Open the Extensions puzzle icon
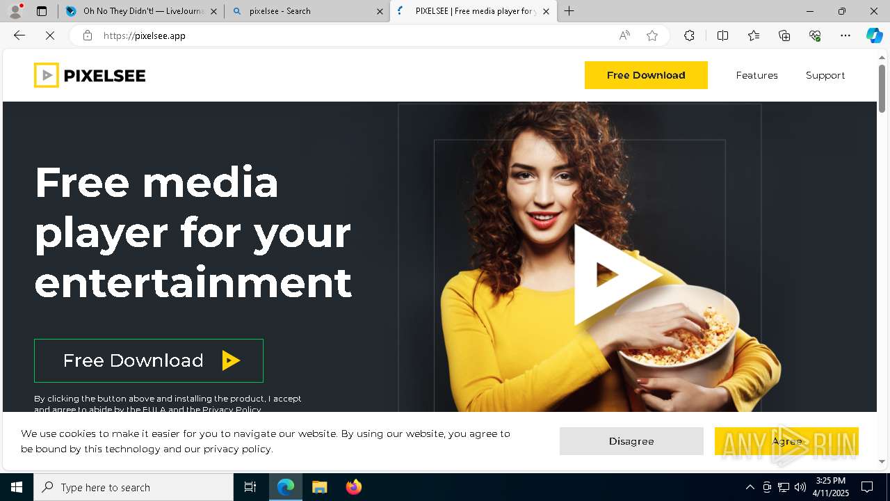The image size is (890, 501). click(689, 35)
